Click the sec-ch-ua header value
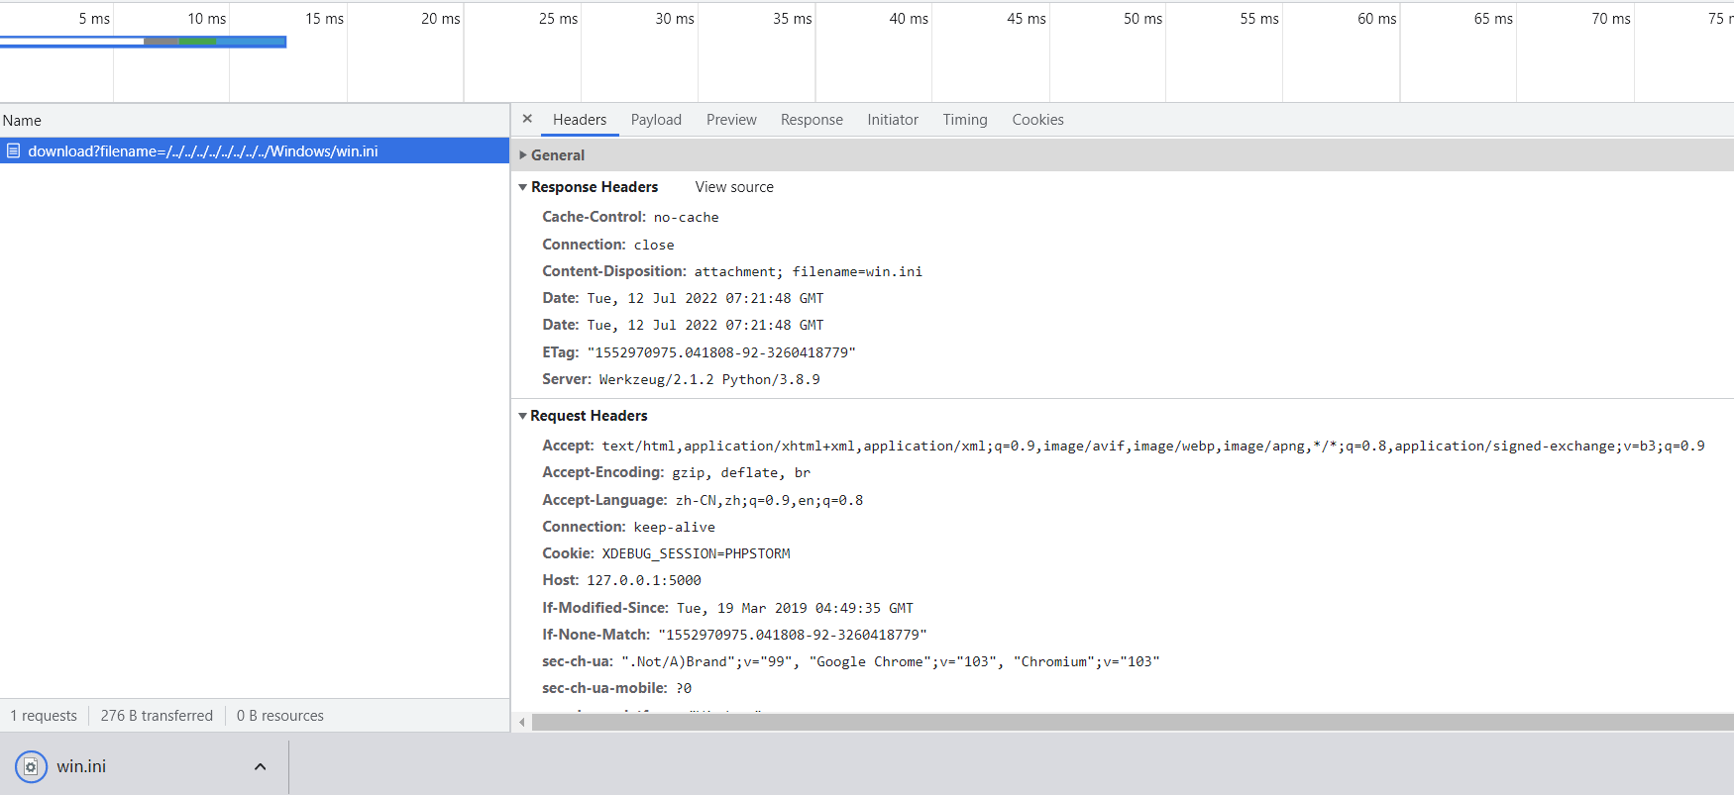The width and height of the screenshot is (1734, 795). coord(890,662)
